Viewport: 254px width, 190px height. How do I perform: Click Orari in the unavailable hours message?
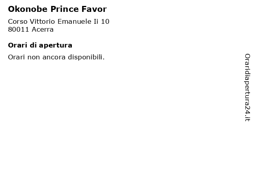(17, 57)
